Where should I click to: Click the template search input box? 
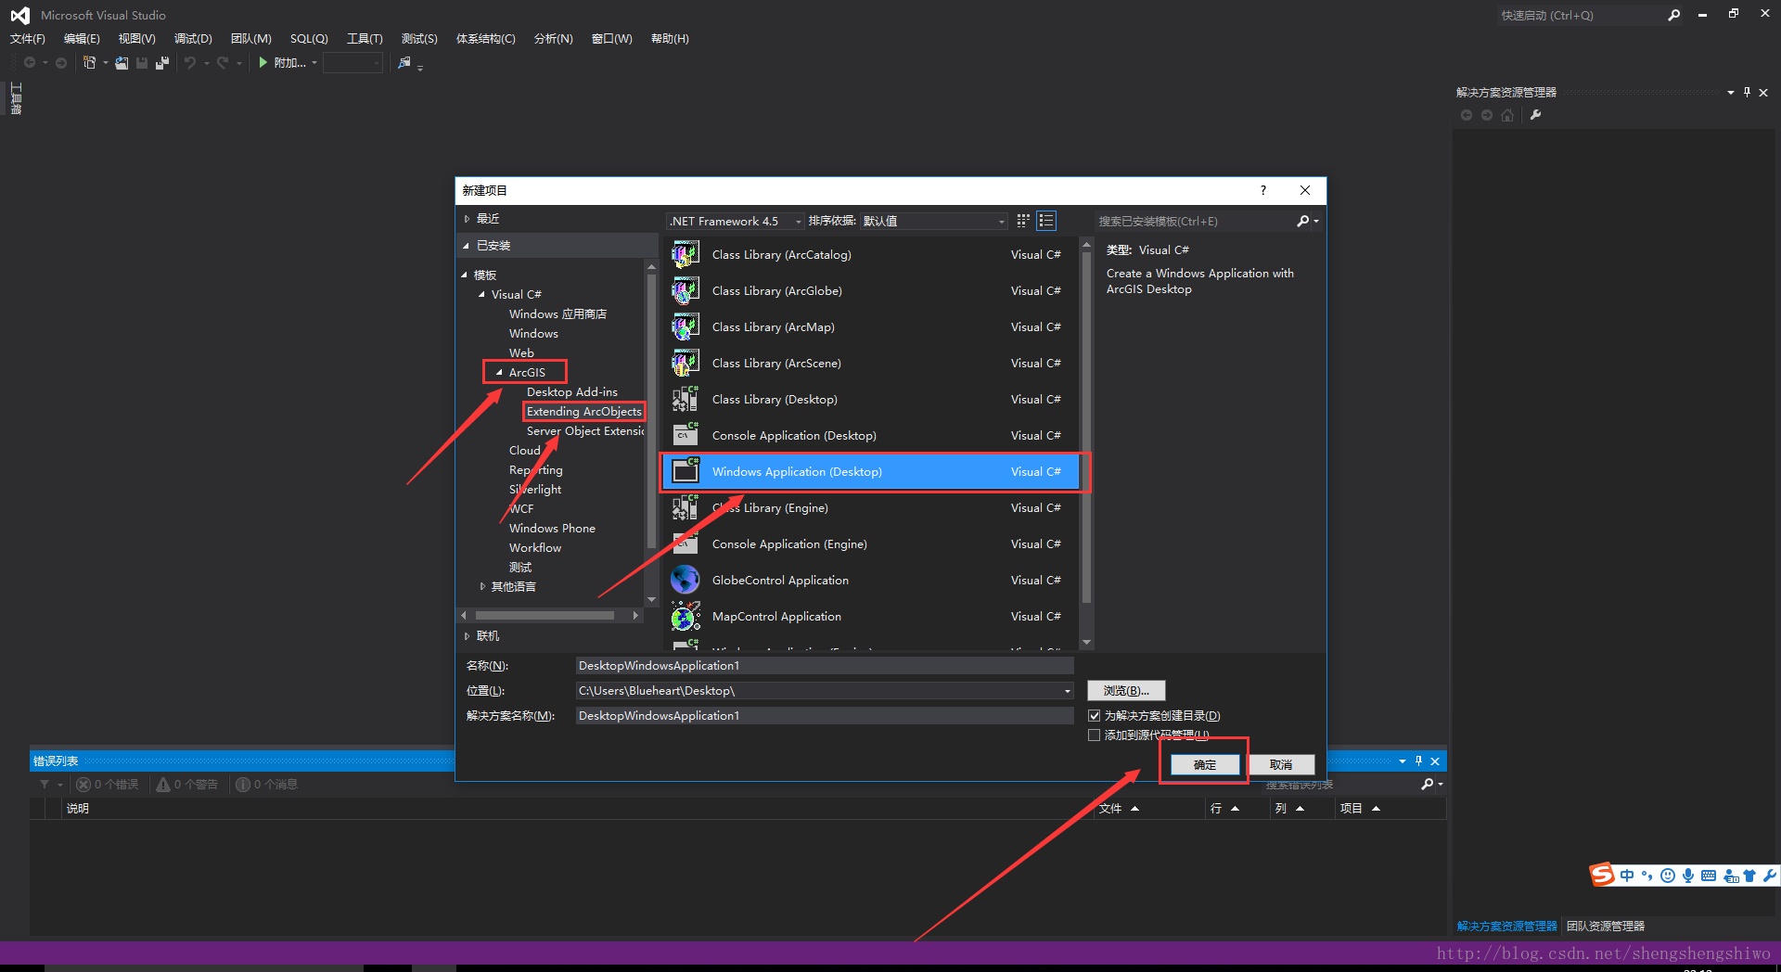click(x=1197, y=221)
